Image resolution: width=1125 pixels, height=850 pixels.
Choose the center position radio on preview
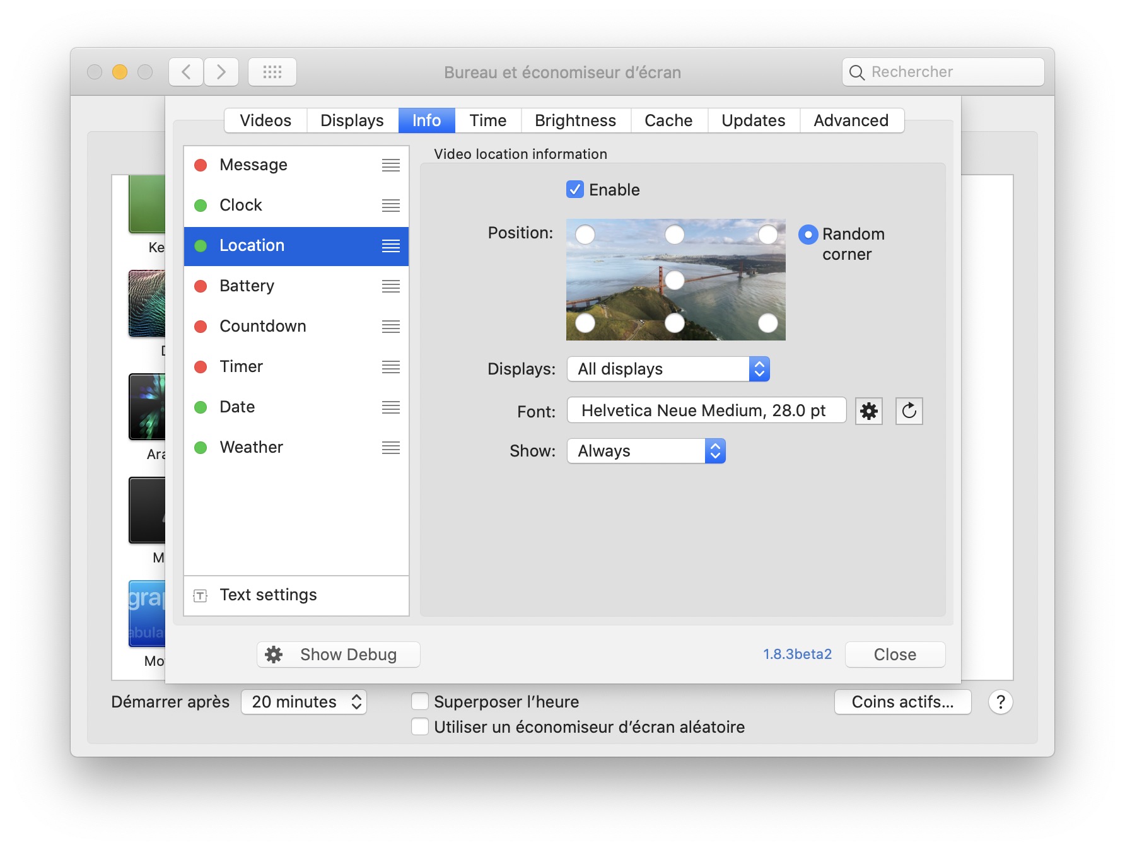click(675, 280)
